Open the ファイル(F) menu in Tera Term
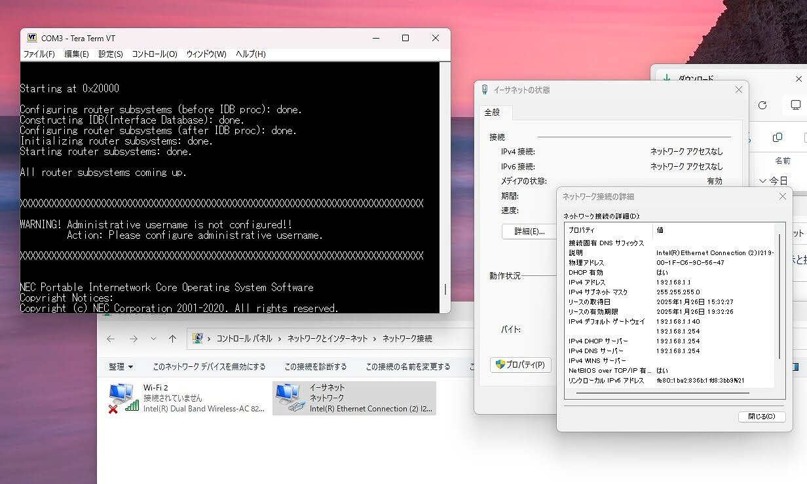 [x=39, y=54]
